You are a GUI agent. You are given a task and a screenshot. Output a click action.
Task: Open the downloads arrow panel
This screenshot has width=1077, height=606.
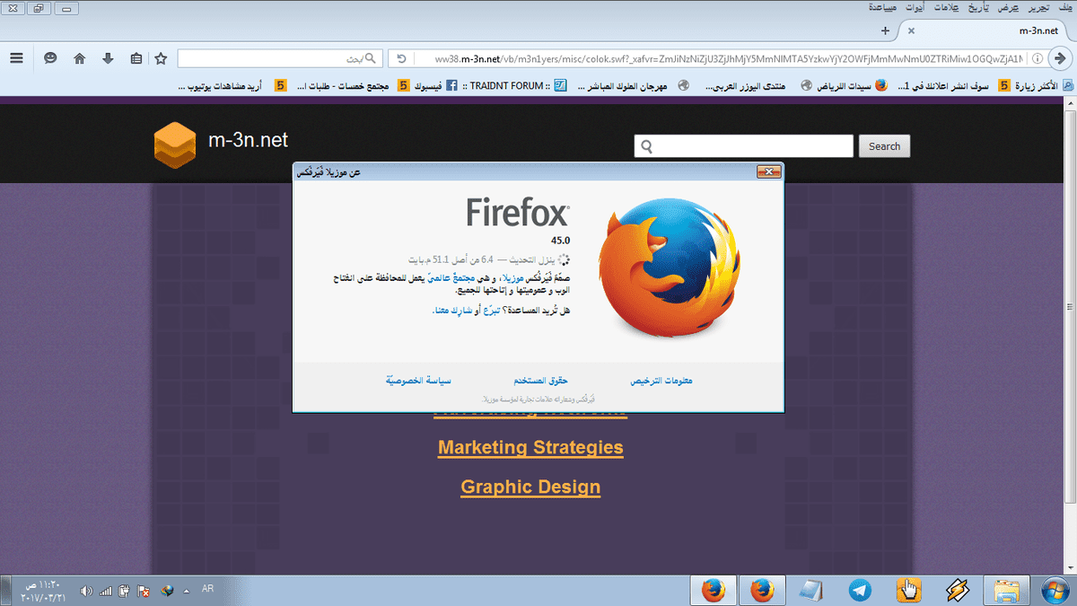point(108,58)
